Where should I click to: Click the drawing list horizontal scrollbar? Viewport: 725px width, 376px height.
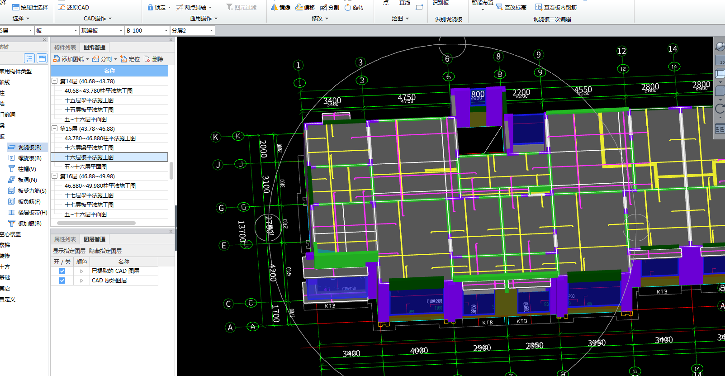[x=96, y=223]
